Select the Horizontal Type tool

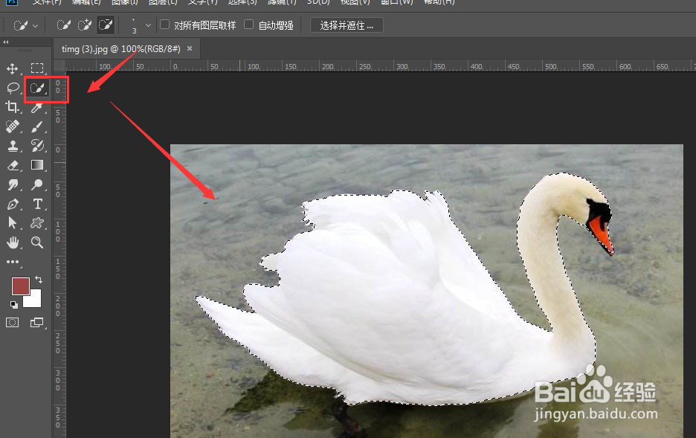click(x=37, y=204)
